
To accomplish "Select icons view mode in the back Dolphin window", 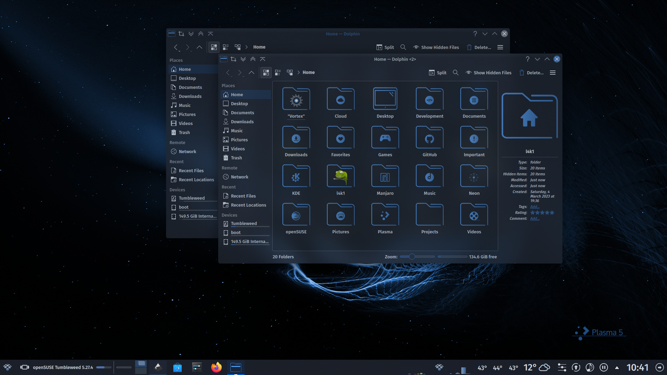I will click(x=214, y=47).
